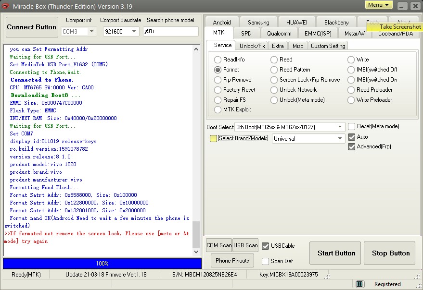Image resolution: width=423 pixels, height=290 pixels.
Task: Click the S/N status bar entry
Action: point(205,275)
